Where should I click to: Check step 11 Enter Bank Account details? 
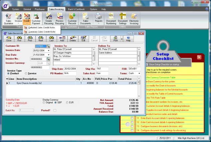point(132,118)
